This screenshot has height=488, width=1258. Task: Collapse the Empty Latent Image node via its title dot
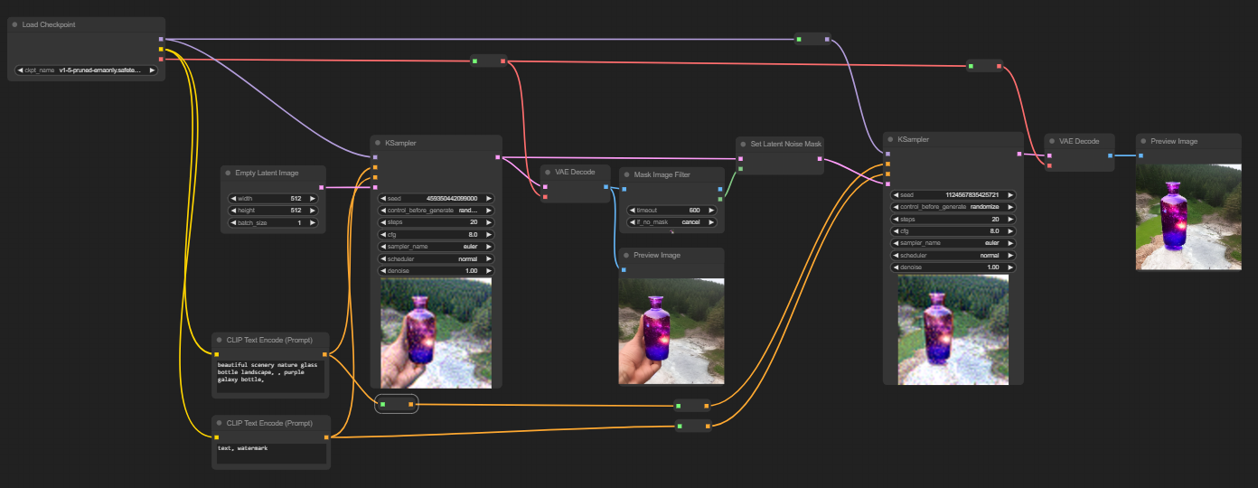pos(229,173)
